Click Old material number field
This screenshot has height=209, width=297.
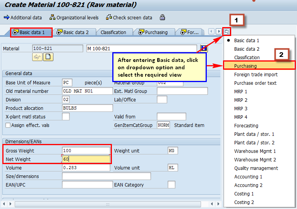coord(88,91)
